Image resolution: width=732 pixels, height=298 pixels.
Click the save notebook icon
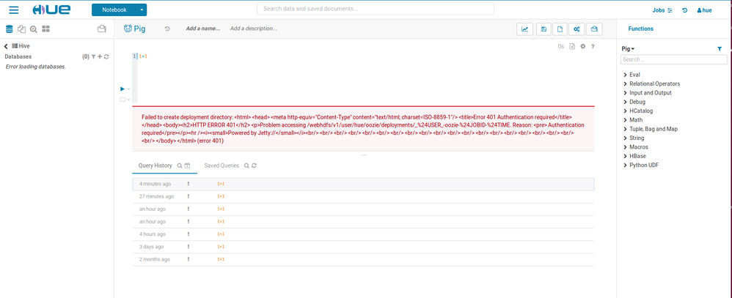(543, 29)
